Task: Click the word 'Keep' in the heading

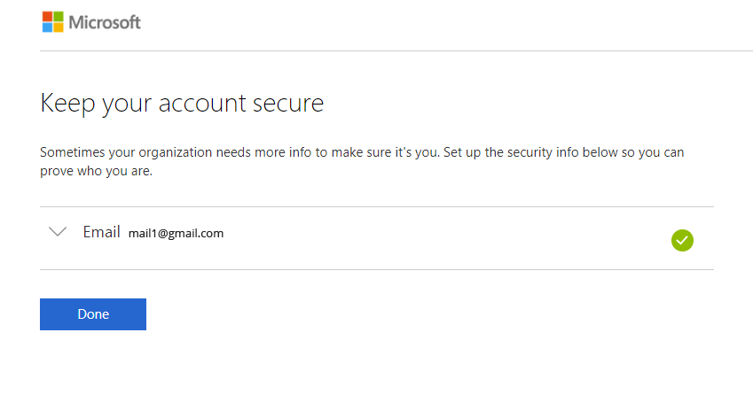Action: pos(67,104)
